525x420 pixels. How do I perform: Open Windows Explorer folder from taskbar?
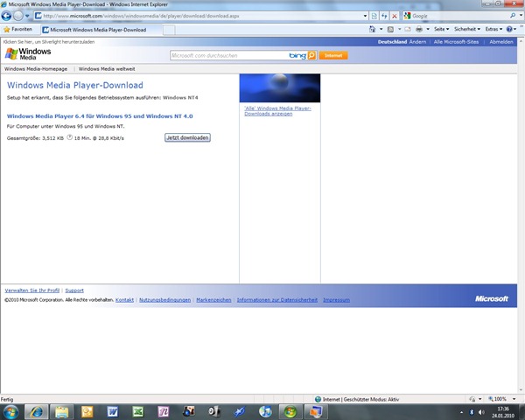click(61, 411)
